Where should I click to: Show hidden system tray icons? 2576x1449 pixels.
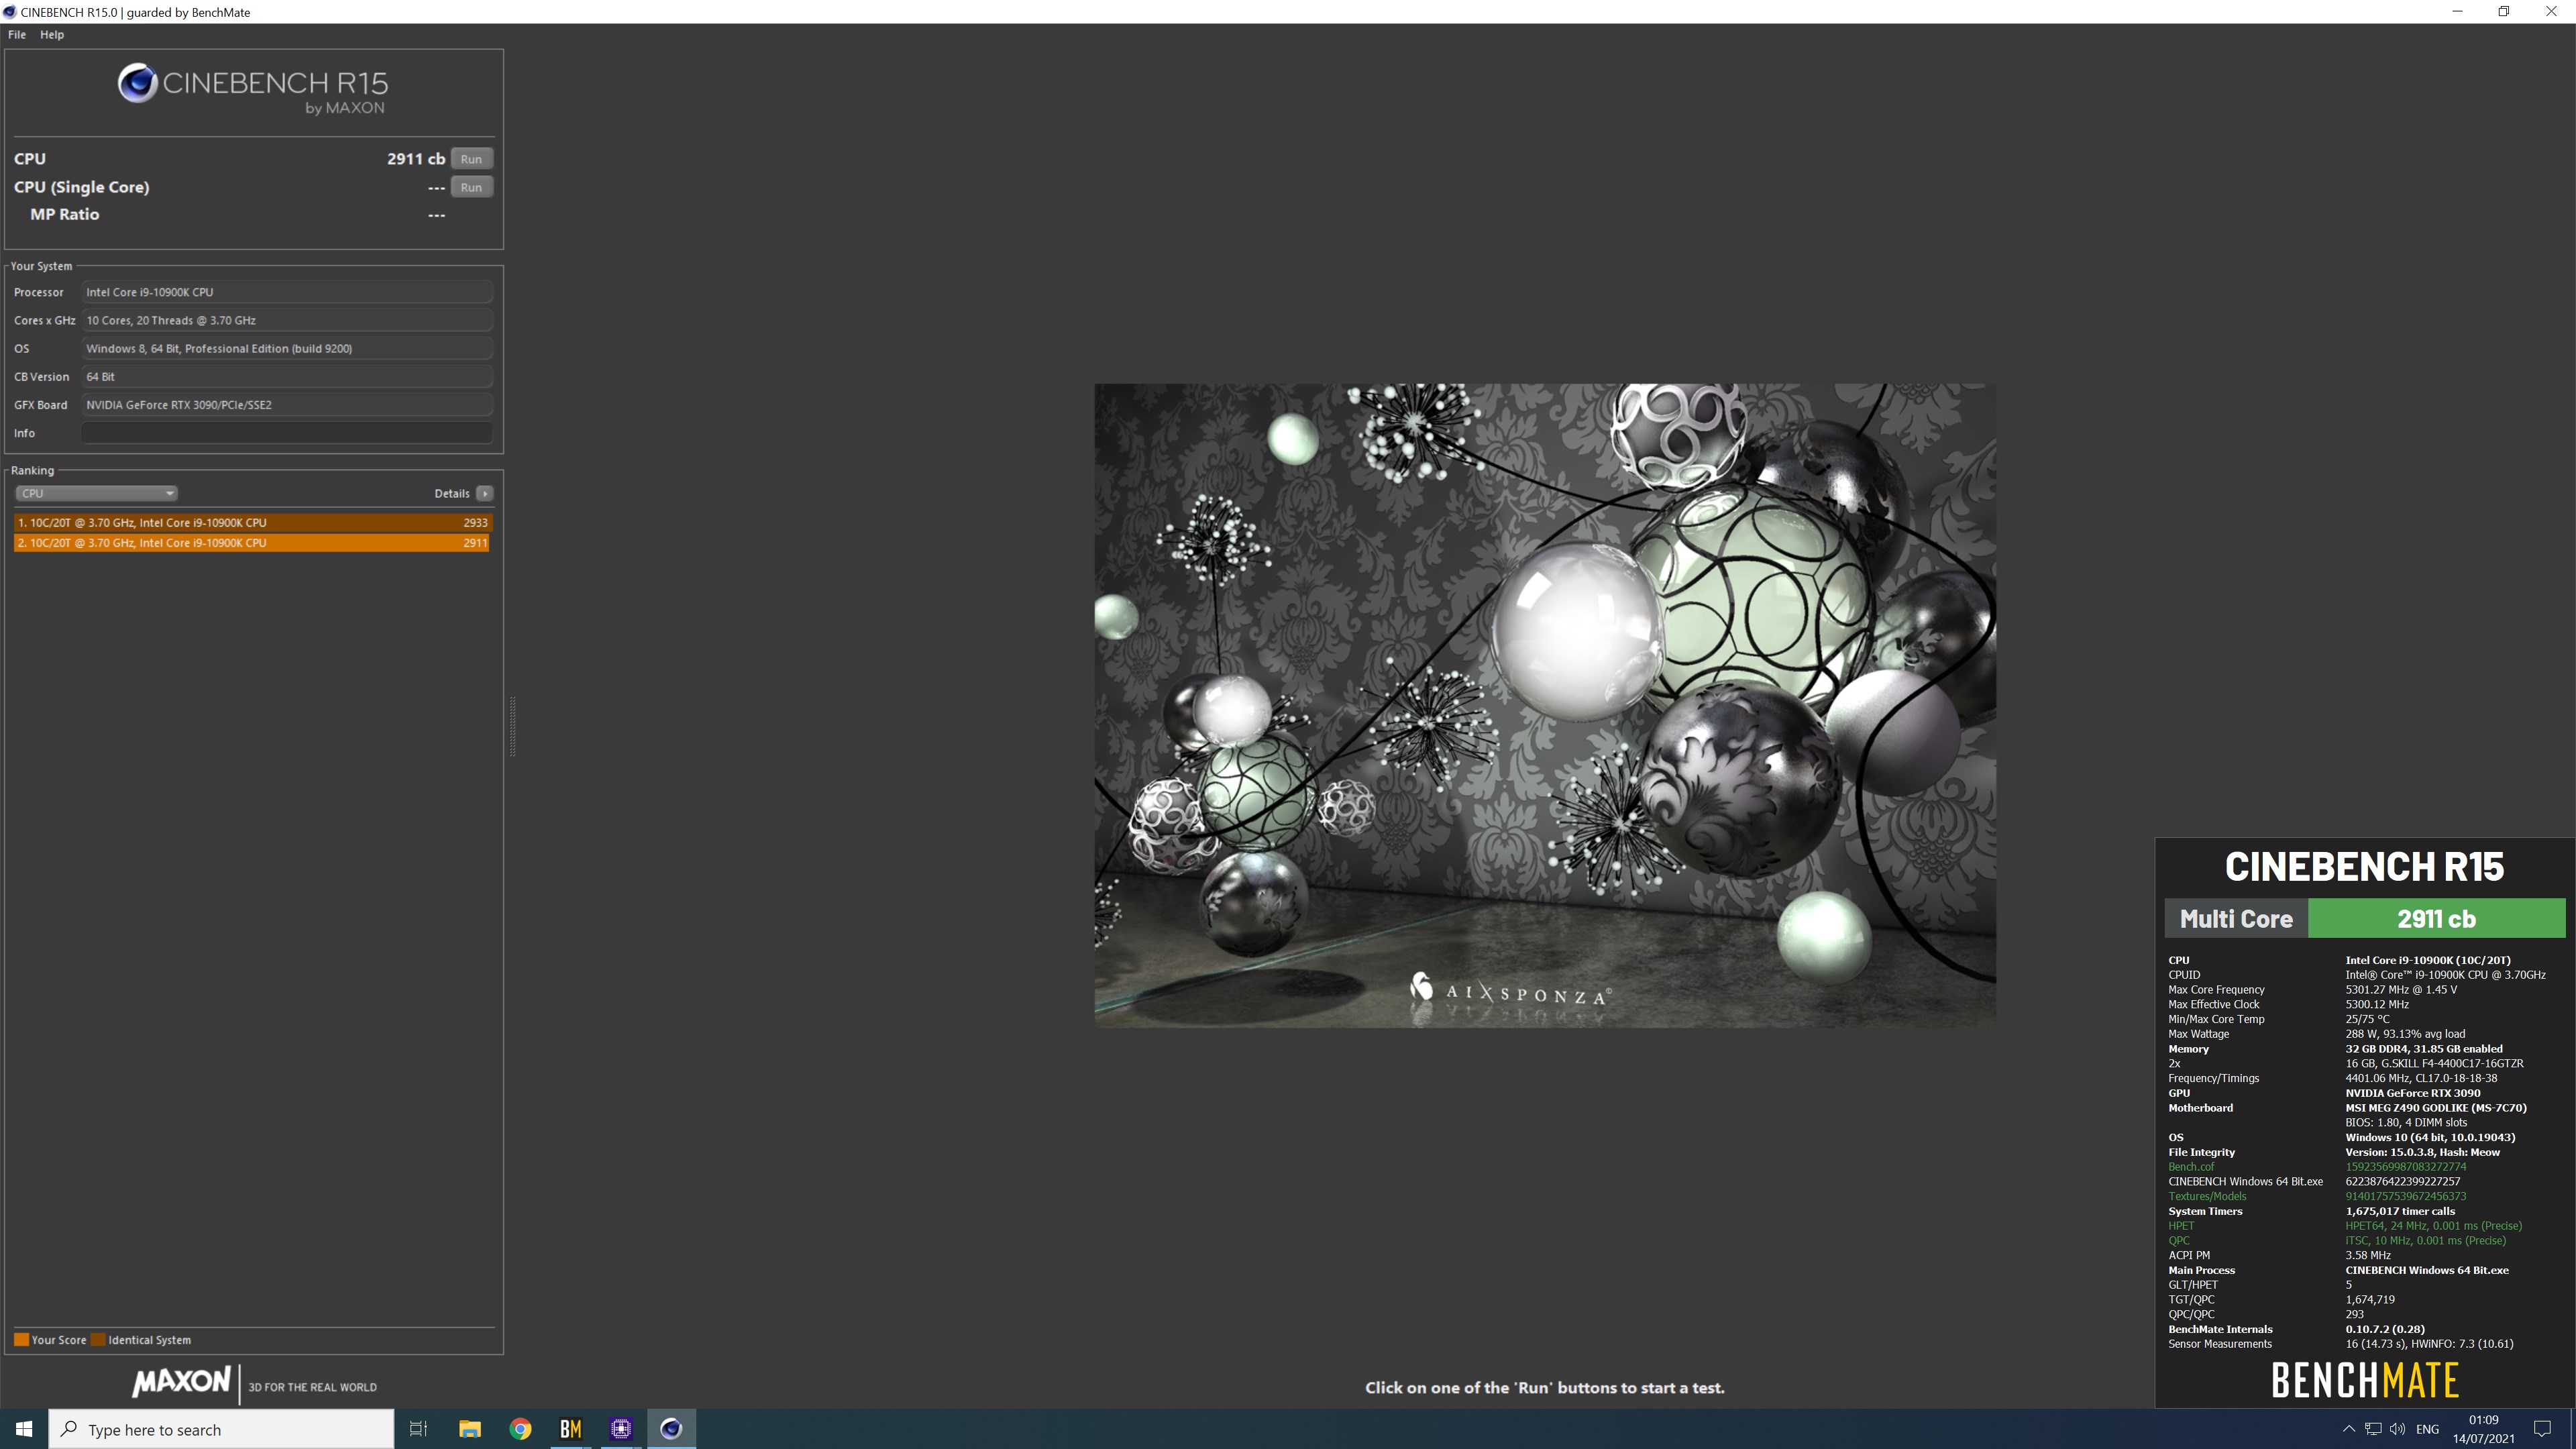pos(2349,1429)
